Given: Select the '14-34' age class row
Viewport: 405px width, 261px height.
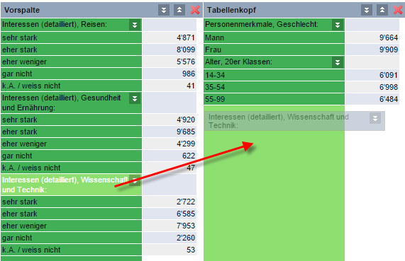Looking at the screenshot, I should pyautogui.click(x=274, y=75).
